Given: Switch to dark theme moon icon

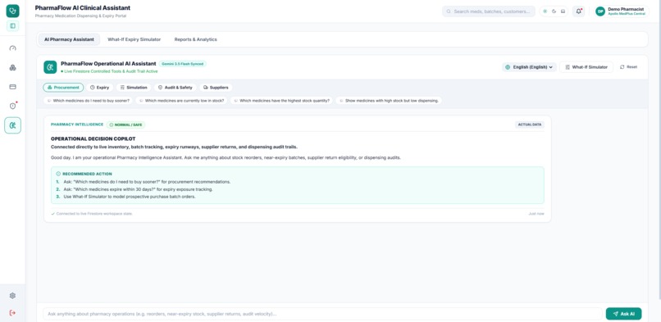Looking at the screenshot, I should [554, 11].
